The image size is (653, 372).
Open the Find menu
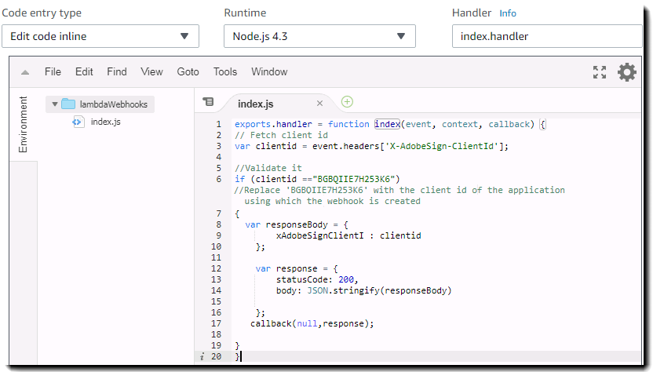tap(117, 71)
